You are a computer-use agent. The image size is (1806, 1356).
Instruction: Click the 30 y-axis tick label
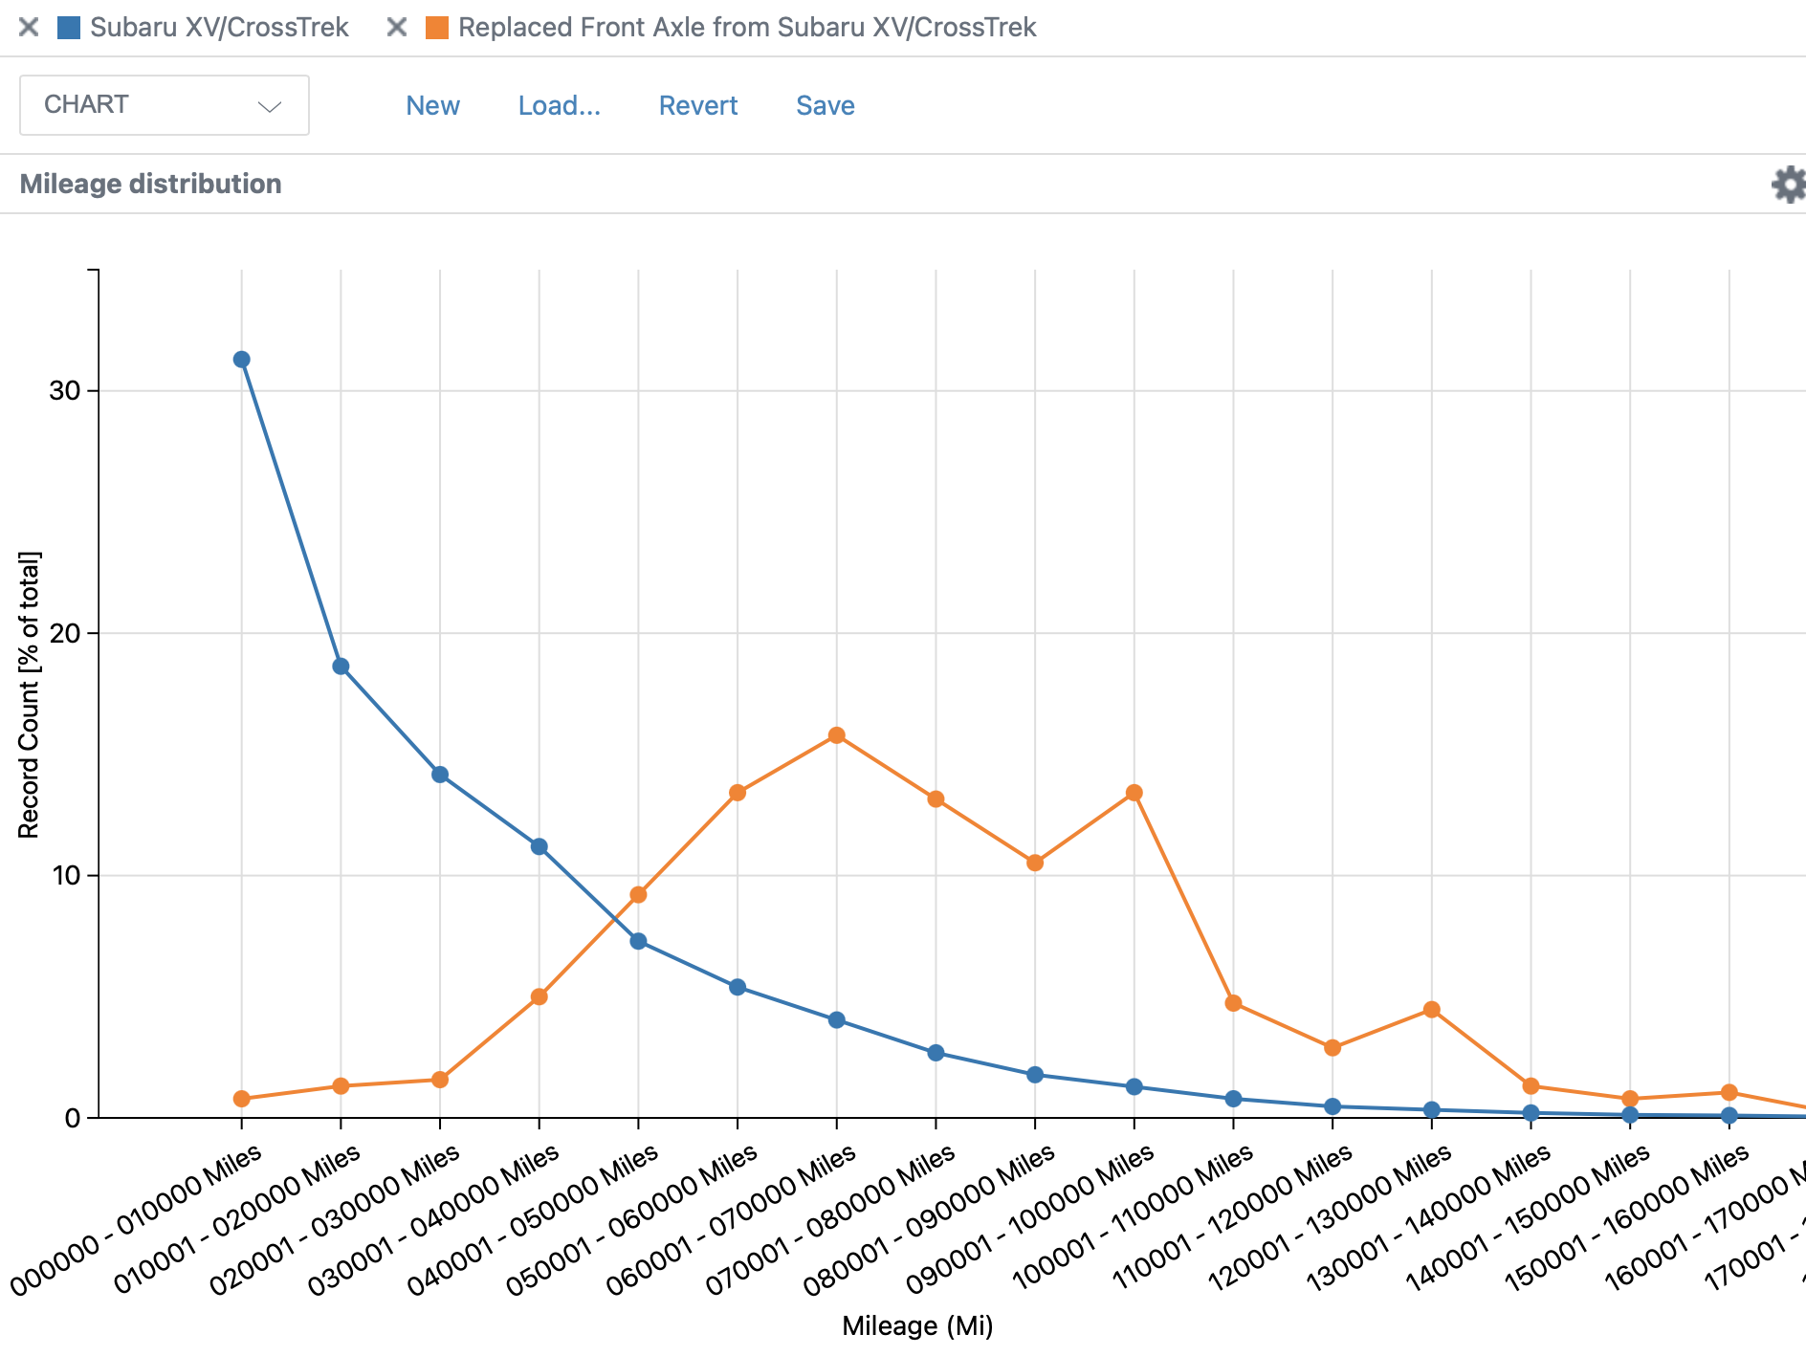coord(65,390)
